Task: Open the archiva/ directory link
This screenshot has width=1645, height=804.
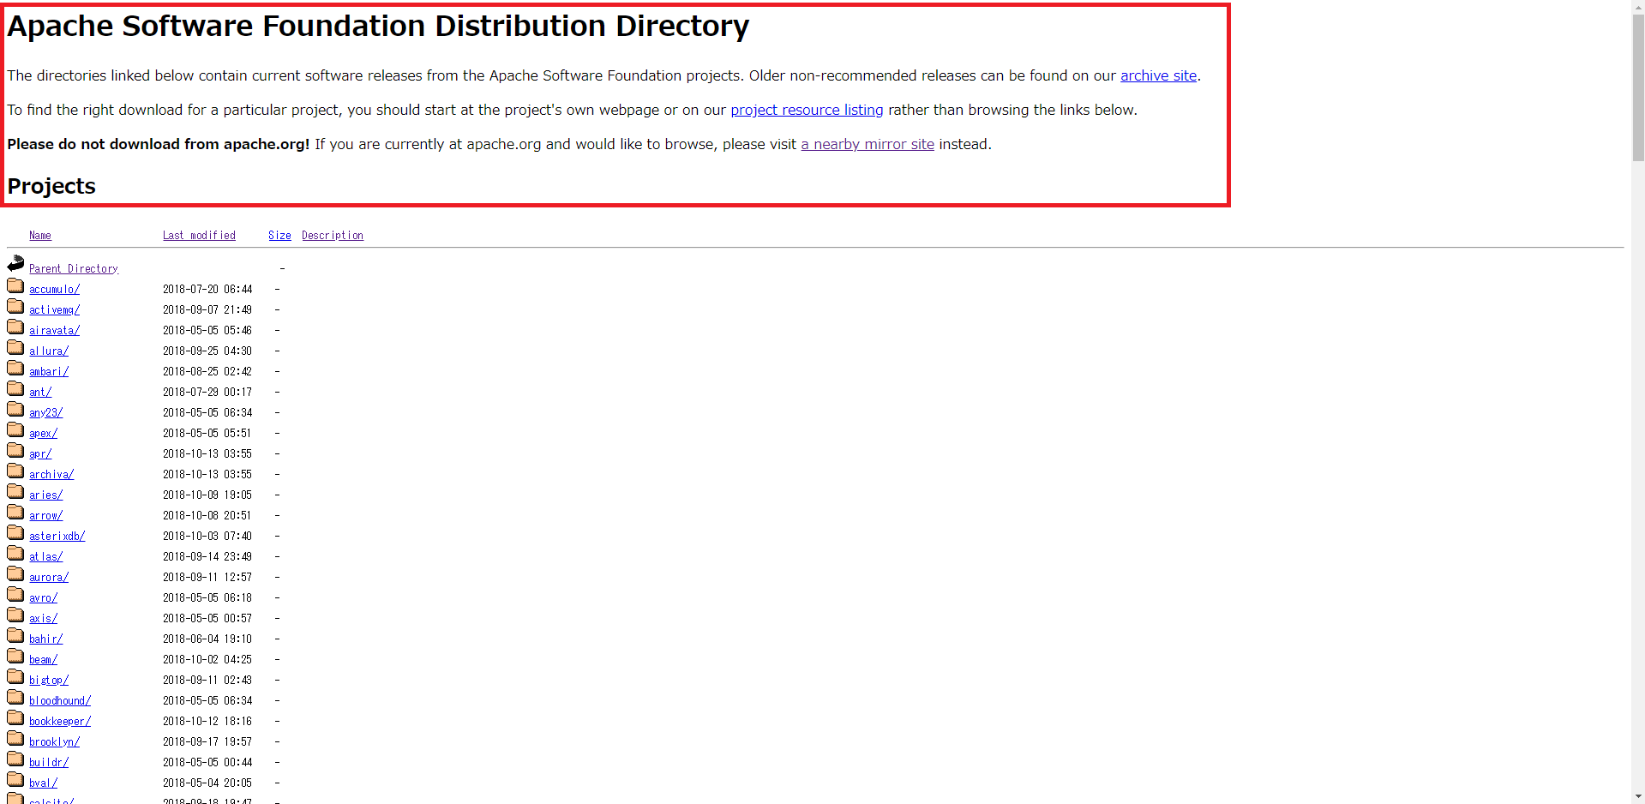Action: (x=51, y=475)
